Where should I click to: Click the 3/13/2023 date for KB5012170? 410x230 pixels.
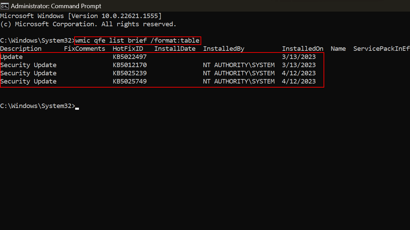(x=299, y=65)
